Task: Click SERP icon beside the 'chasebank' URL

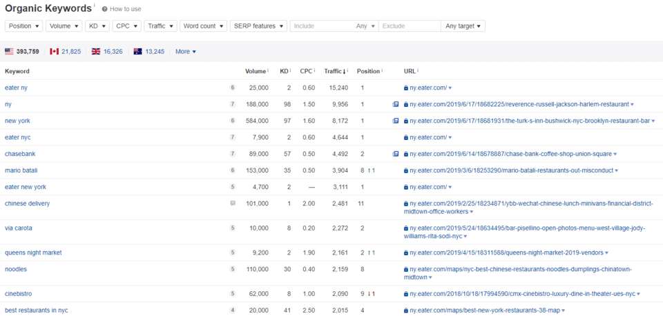Action: coord(396,154)
